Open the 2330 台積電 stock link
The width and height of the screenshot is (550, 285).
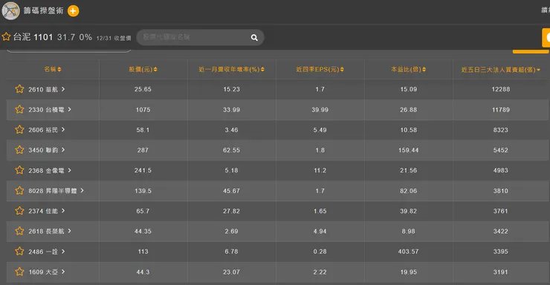(x=46, y=110)
